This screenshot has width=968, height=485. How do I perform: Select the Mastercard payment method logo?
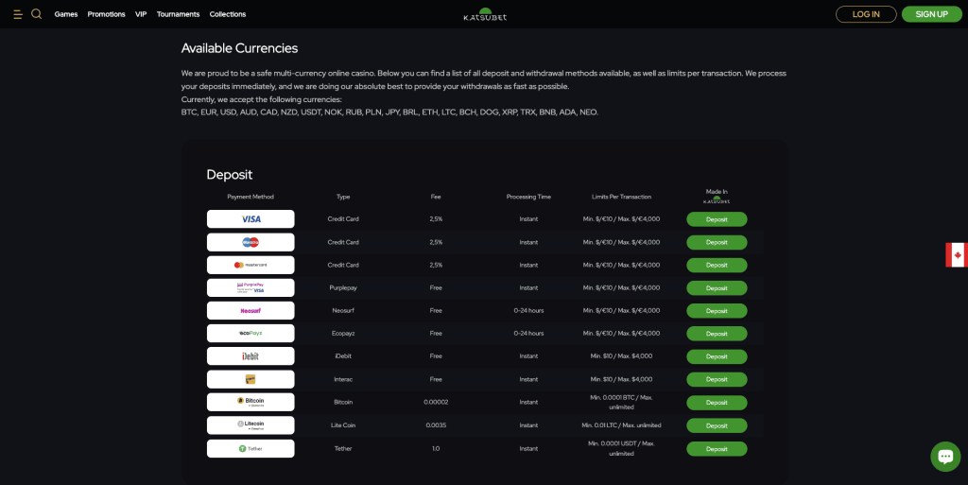pos(251,265)
